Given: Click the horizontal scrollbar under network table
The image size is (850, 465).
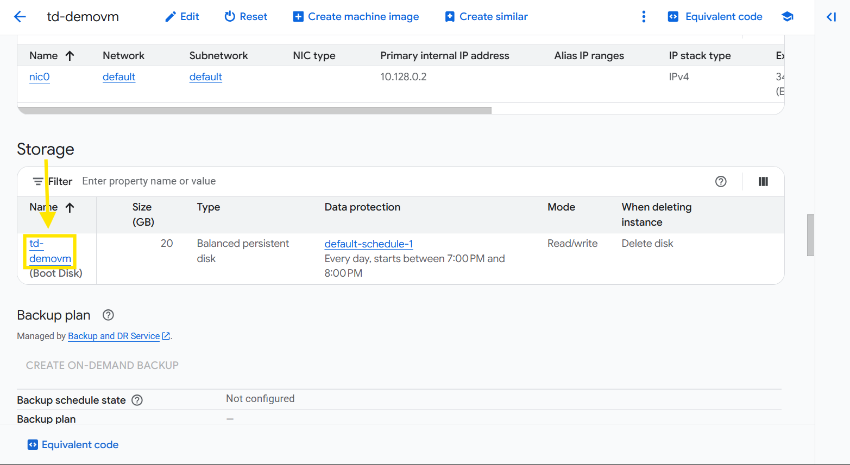Looking at the screenshot, I should (x=254, y=110).
